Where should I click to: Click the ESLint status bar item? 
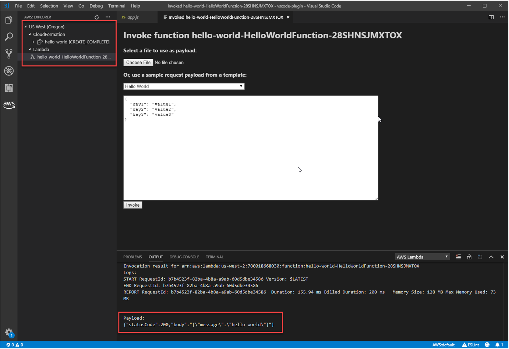(x=471, y=345)
